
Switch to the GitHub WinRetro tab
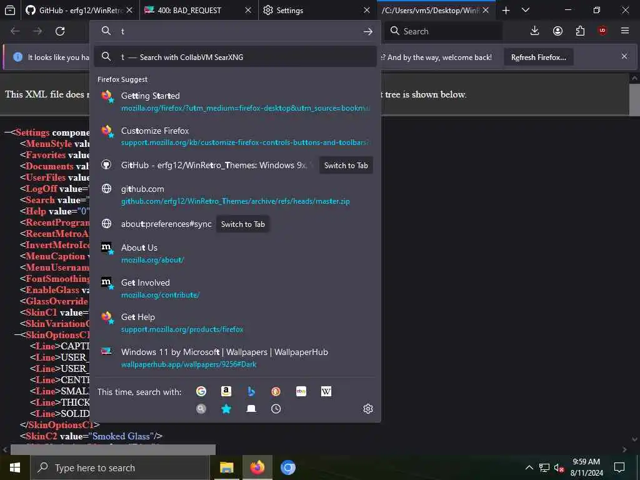pos(79,10)
